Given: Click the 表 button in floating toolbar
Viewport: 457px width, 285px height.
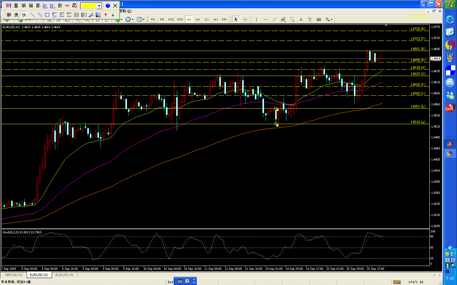Looking at the screenshot, I should pos(16,15).
